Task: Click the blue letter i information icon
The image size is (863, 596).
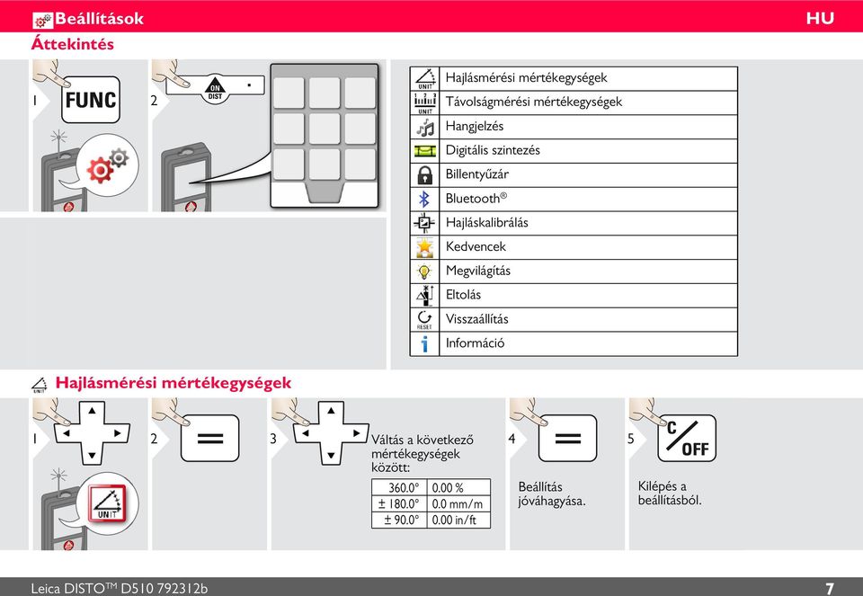Action: (x=424, y=344)
